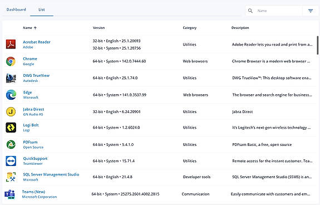Image resolution: width=320 pixels, height=205 pixels.
Task: Click the Jabra Direct yellow icon
Action: [x=11, y=111]
